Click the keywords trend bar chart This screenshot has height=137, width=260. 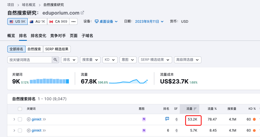click(x=49, y=81)
